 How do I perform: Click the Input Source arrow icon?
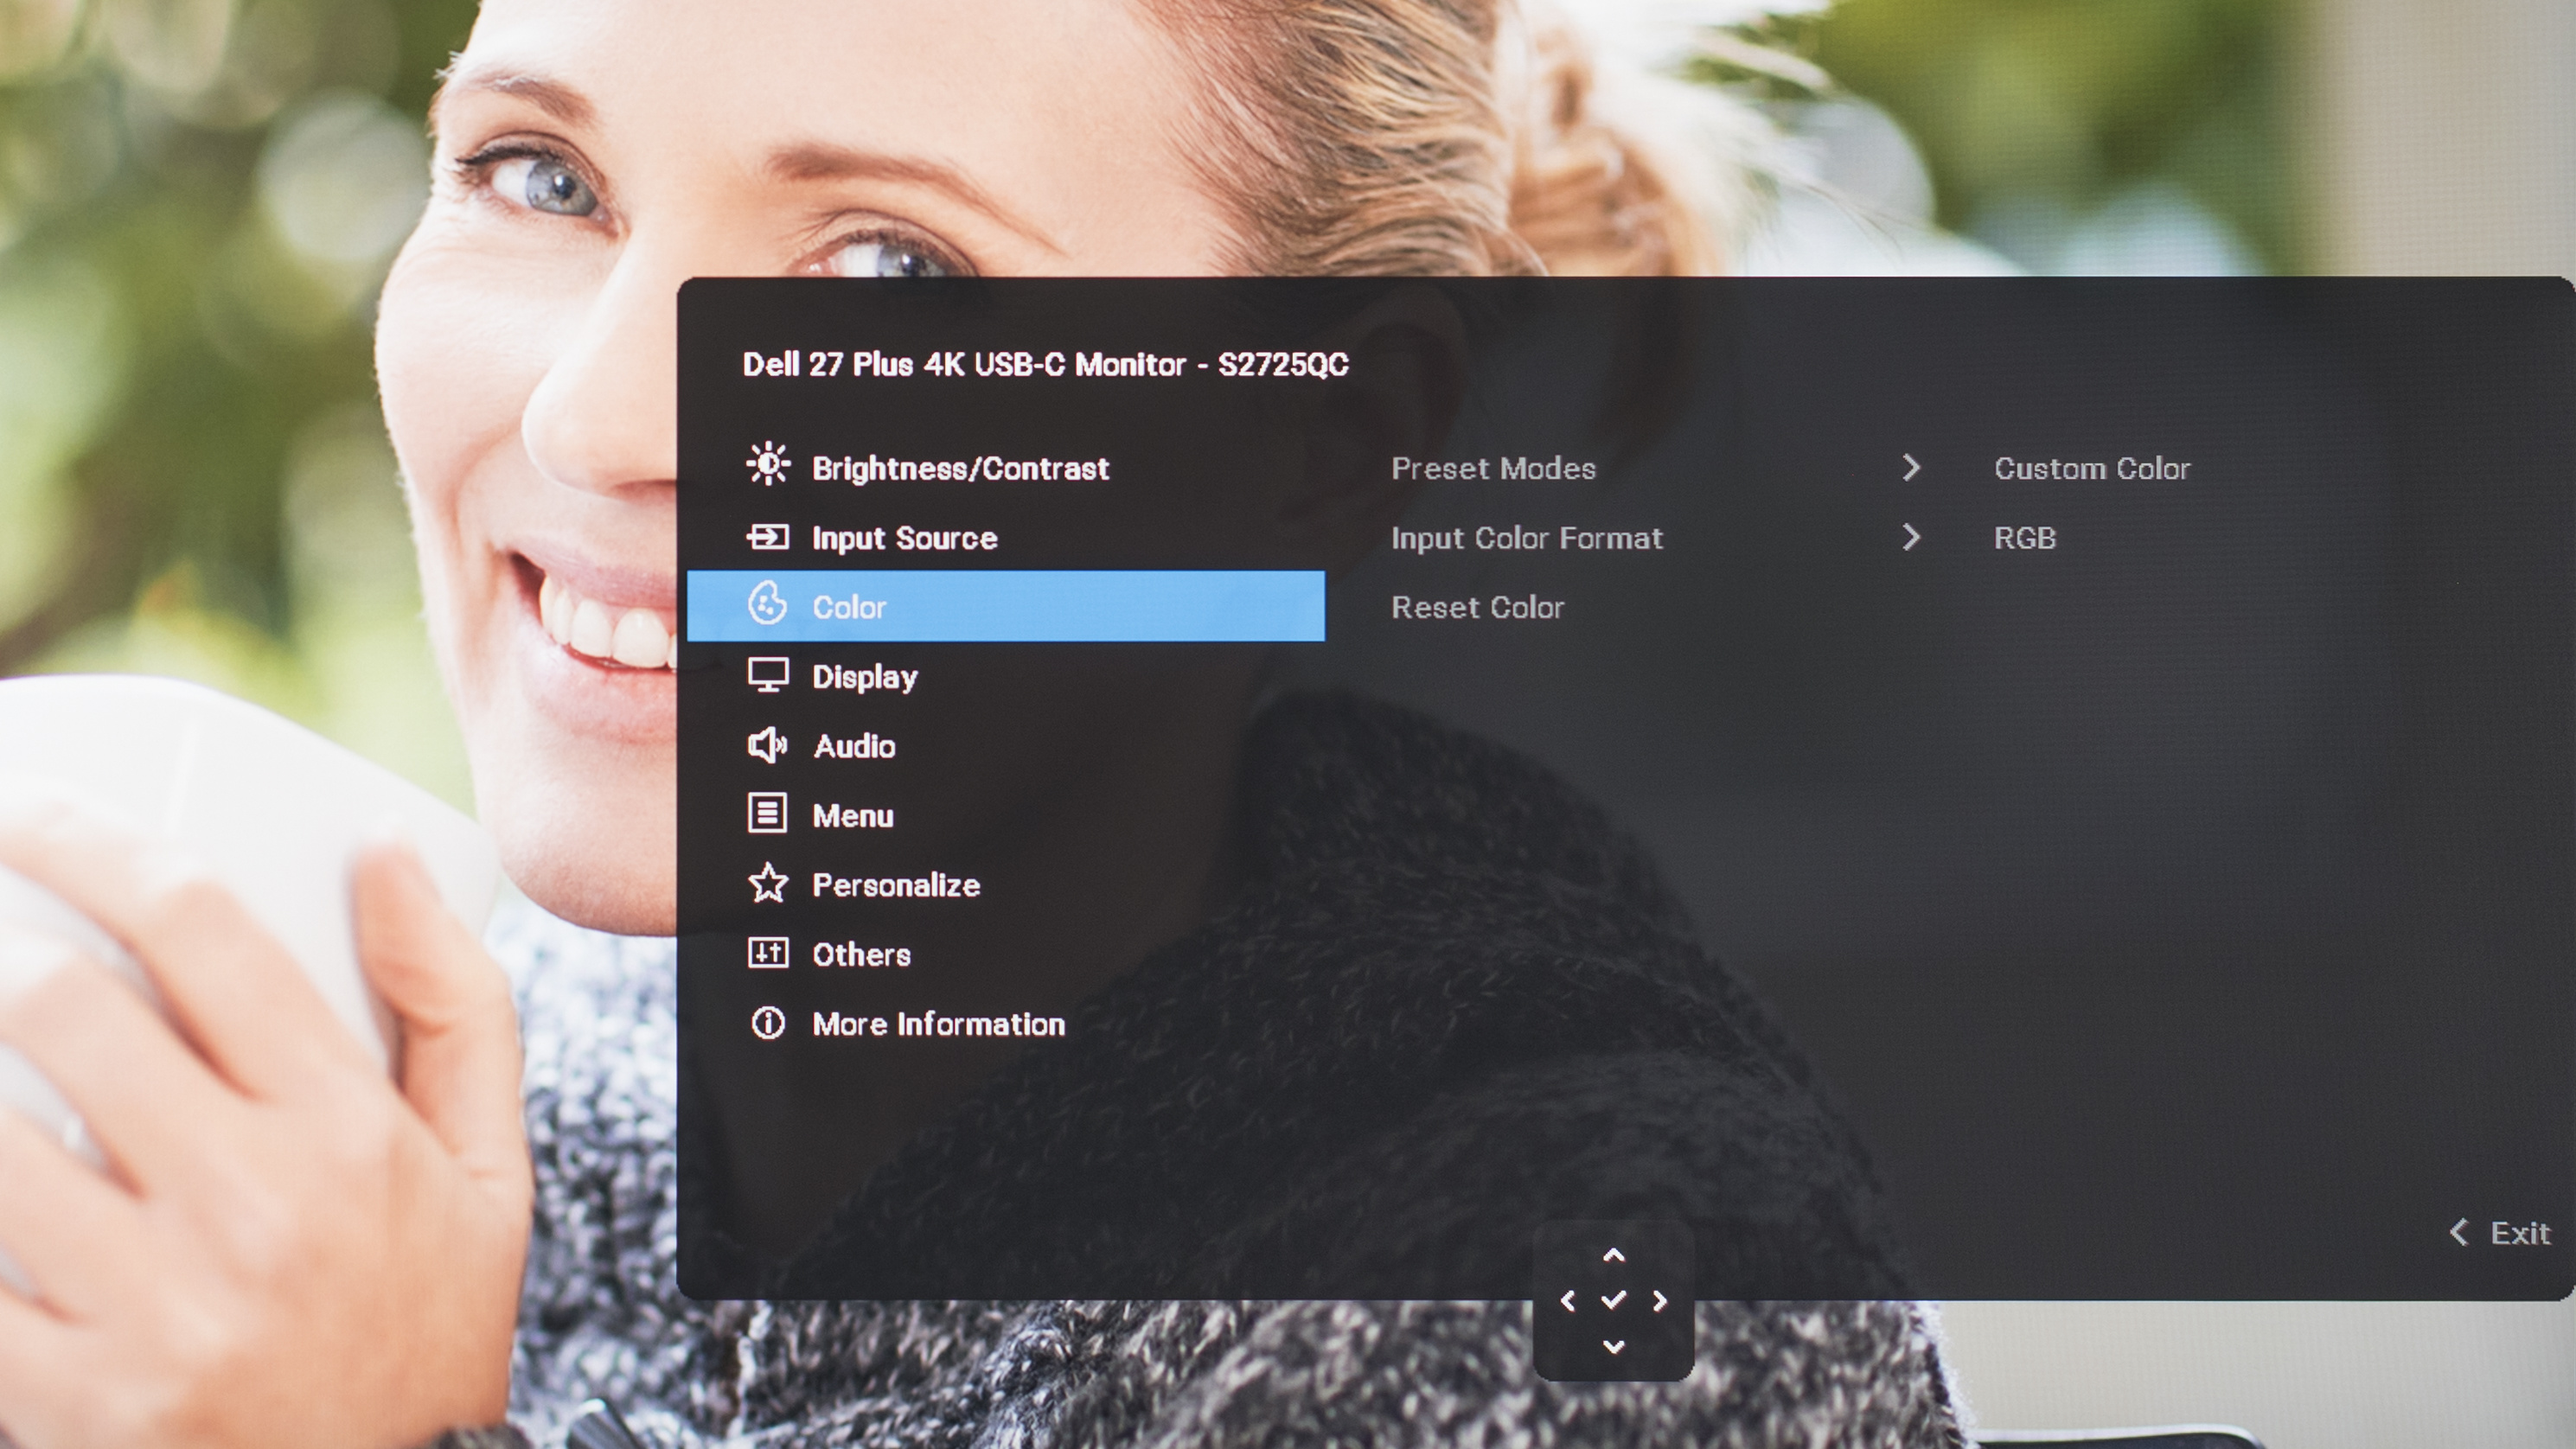(768, 538)
